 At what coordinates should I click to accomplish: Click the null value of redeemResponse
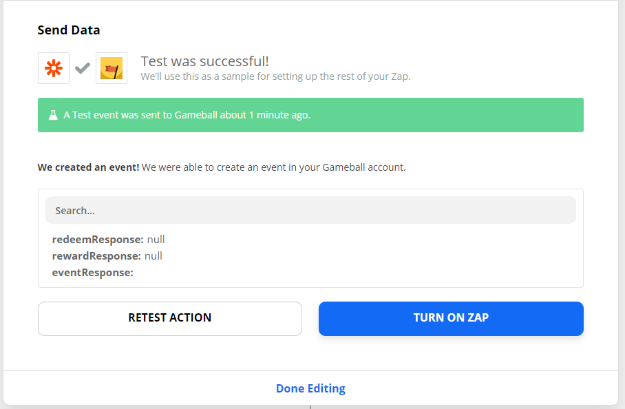point(156,240)
